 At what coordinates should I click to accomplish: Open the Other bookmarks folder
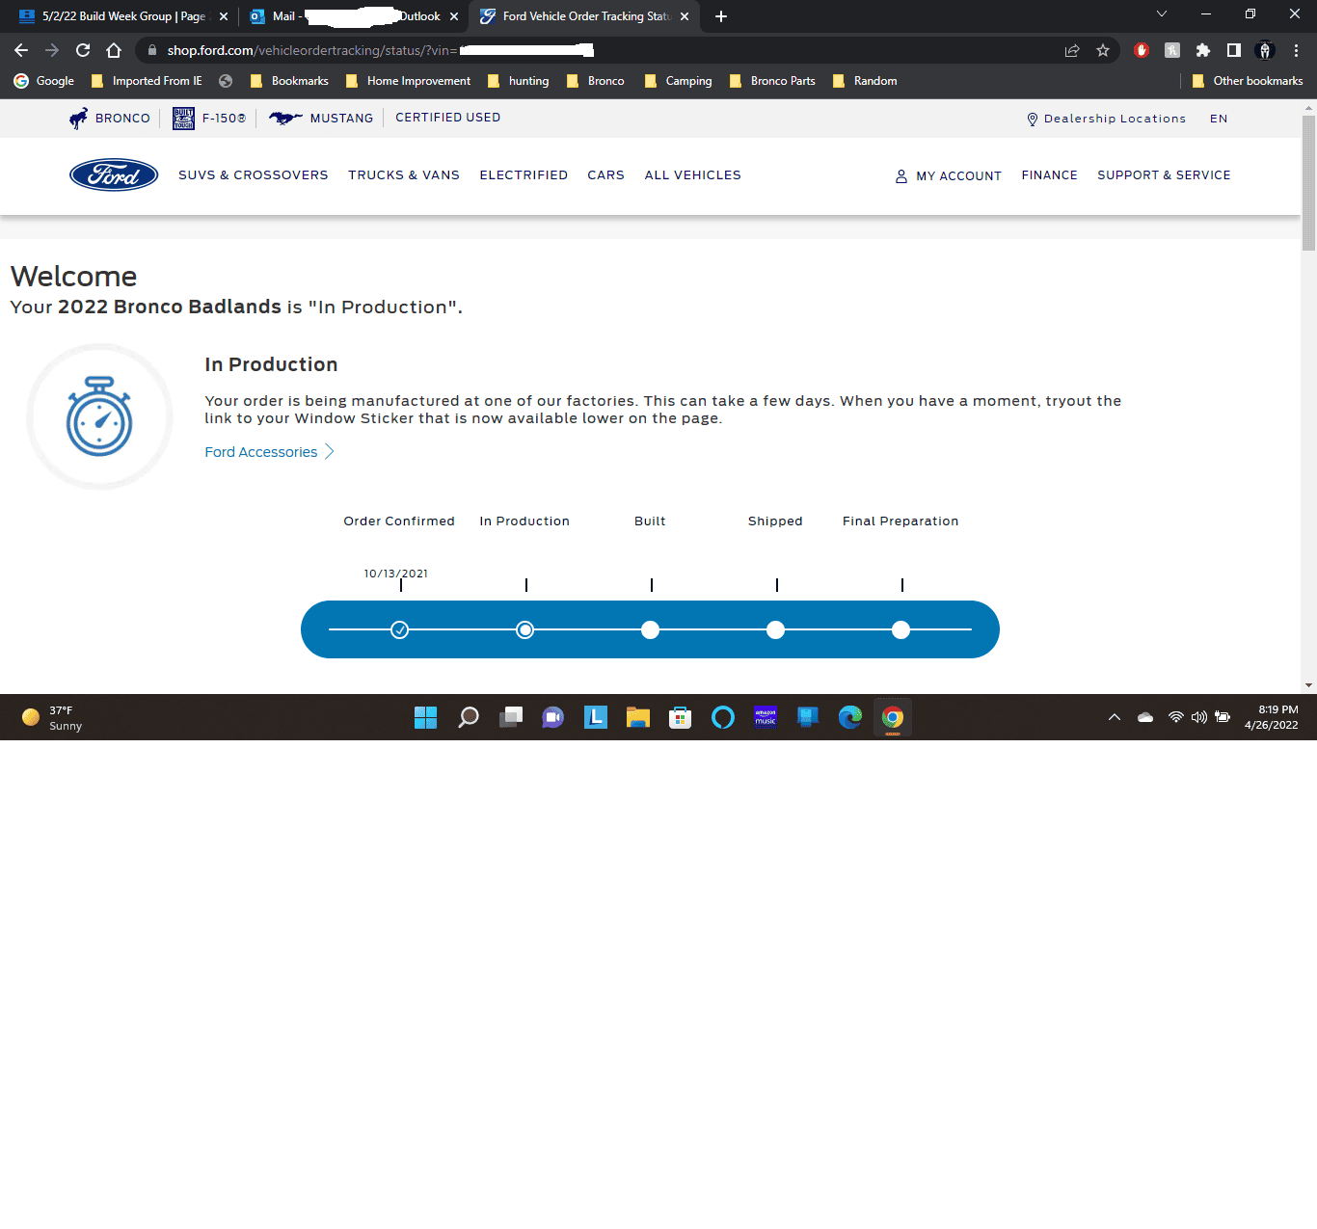tap(1248, 81)
